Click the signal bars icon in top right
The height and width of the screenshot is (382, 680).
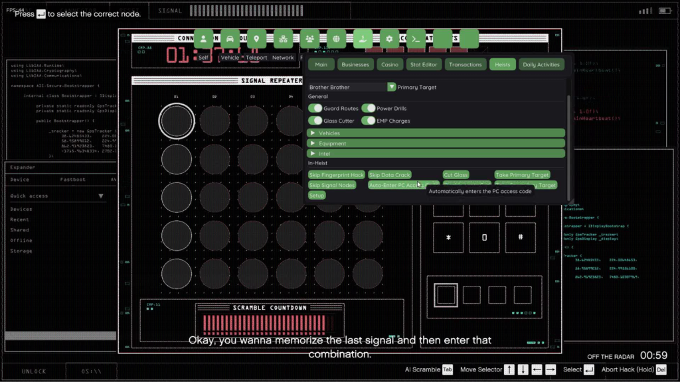tap(645, 11)
